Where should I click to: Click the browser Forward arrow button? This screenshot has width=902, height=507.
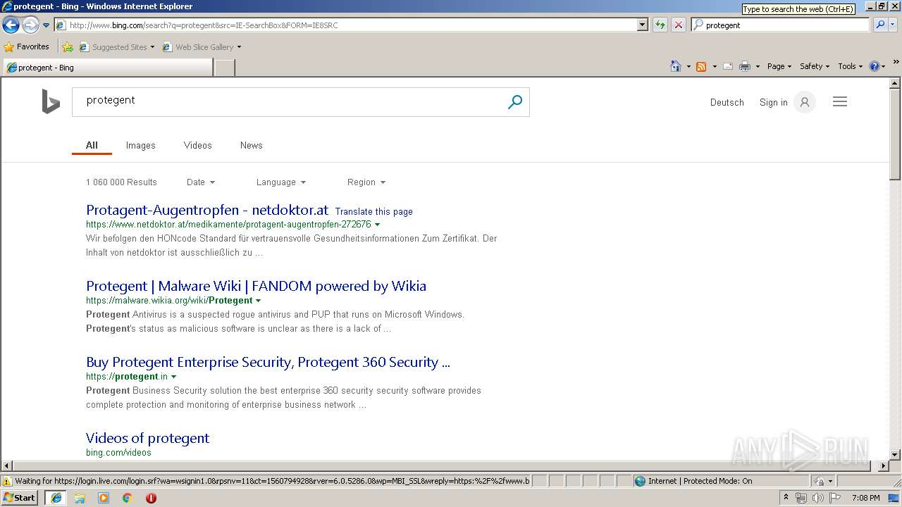coord(30,25)
